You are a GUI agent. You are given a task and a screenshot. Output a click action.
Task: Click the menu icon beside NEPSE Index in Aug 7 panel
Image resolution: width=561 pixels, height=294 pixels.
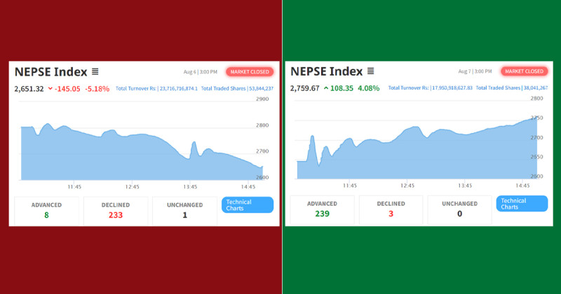(370, 71)
